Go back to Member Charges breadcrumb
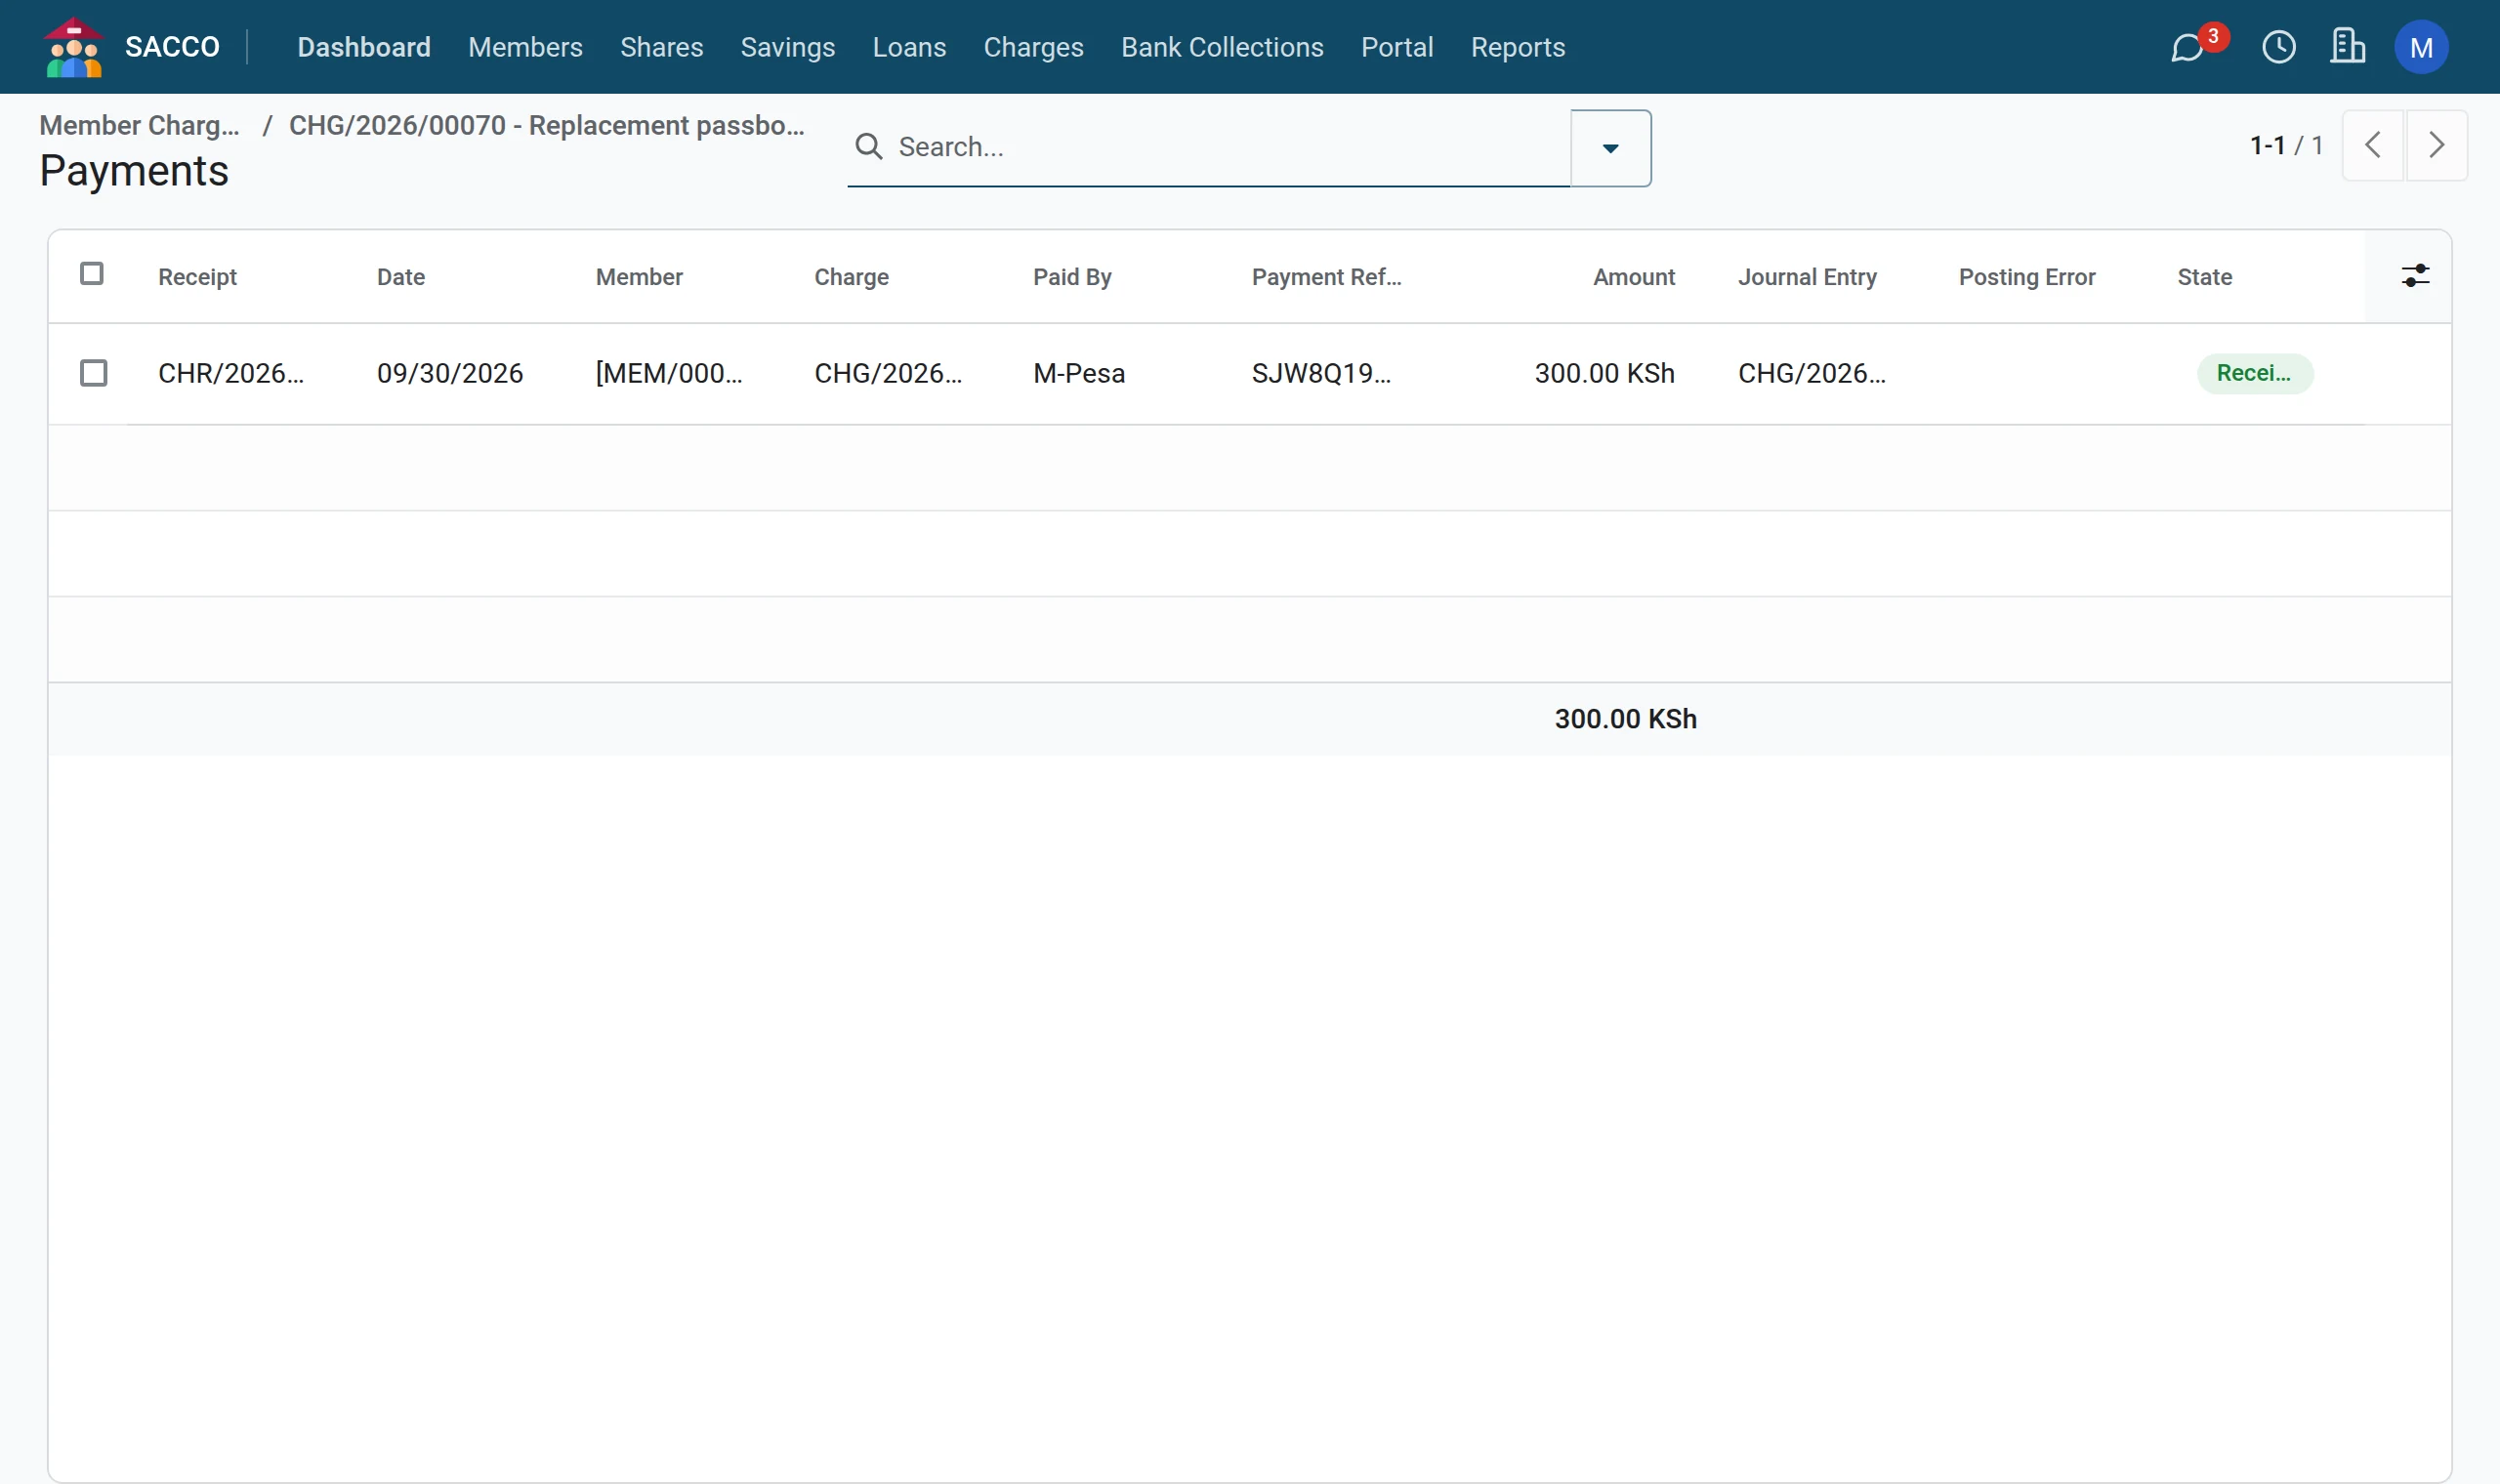 click(139, 125)
